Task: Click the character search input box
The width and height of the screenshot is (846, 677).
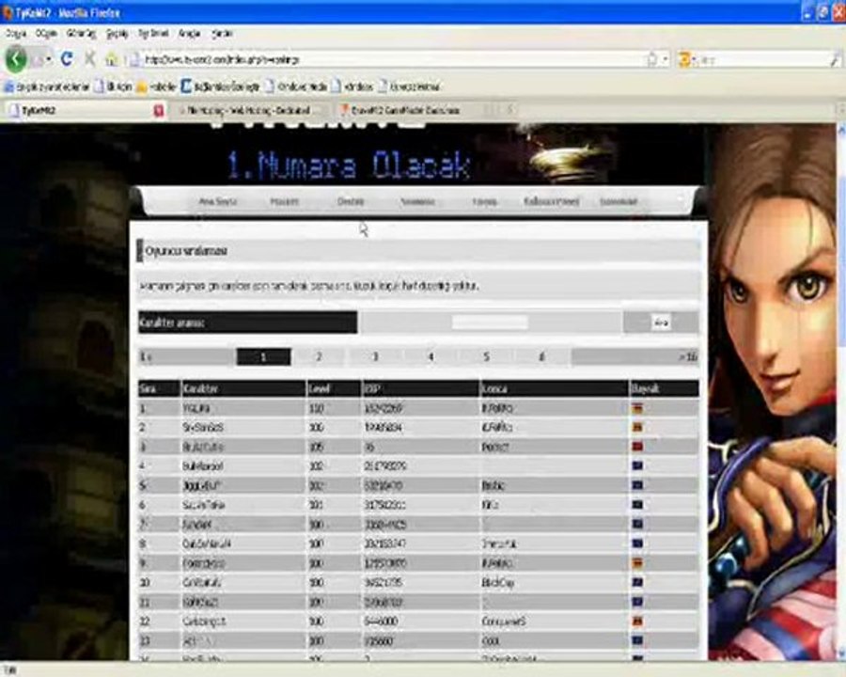Action: point(490,323)
